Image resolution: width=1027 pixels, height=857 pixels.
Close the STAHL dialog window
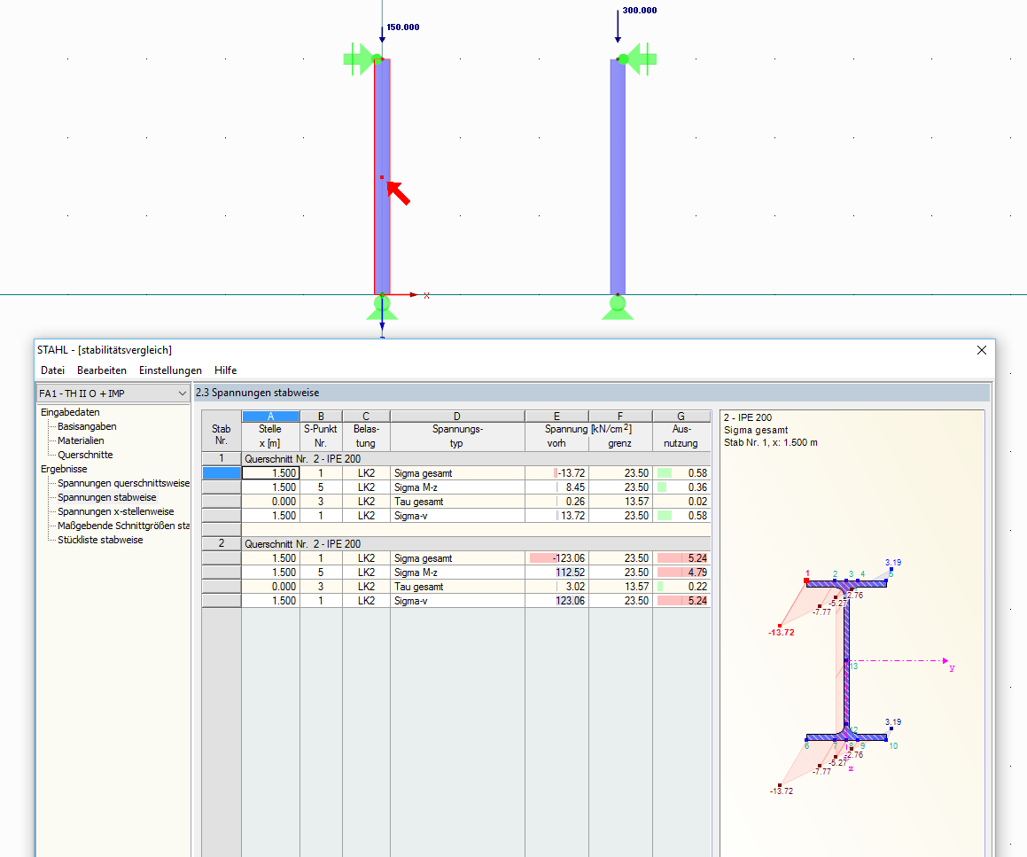pos(981,351)
